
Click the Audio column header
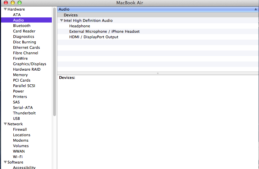point(158,9)
